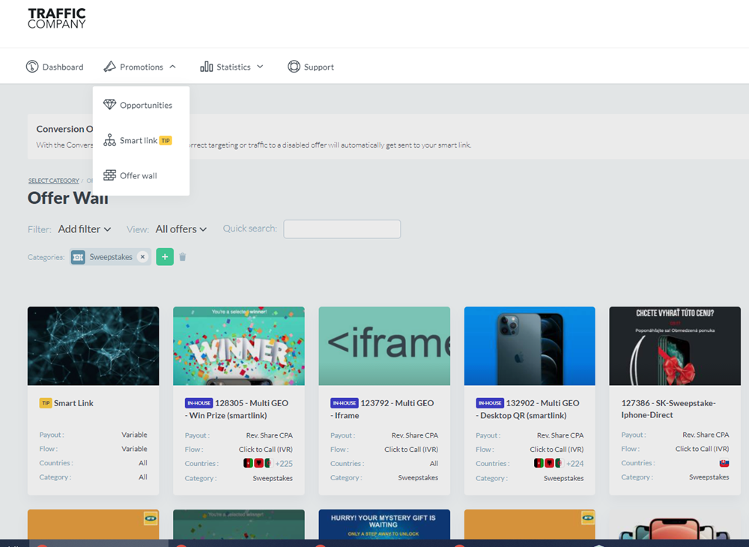Click the Select Category breadcrumb link
This screenshot has width=749, height=547.
click(53, 181)
